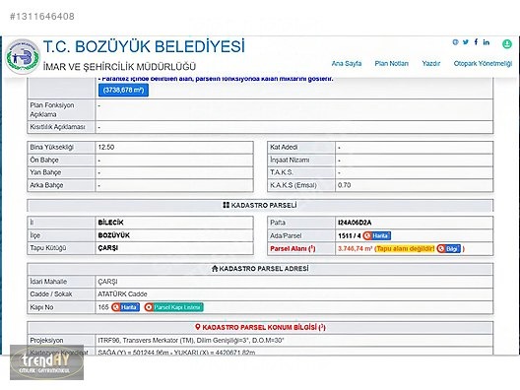Select the İdari Mahalle value ÇARŞI
Image resolution: width=520 pixels, height=390 pixels.
(107, 282)
